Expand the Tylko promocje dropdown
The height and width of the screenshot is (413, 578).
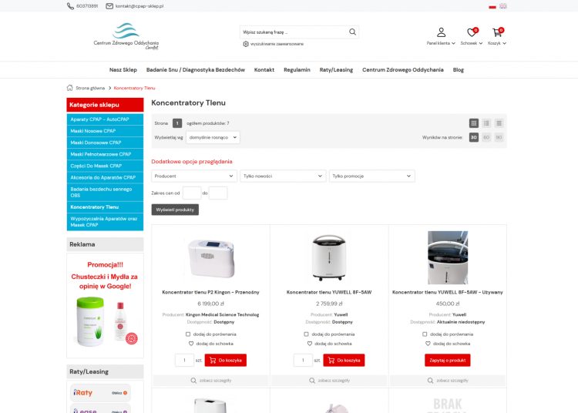371,176
